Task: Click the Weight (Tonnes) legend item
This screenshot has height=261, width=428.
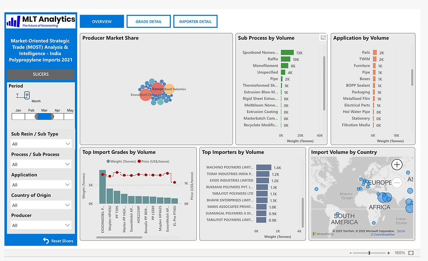Action: 121,161
